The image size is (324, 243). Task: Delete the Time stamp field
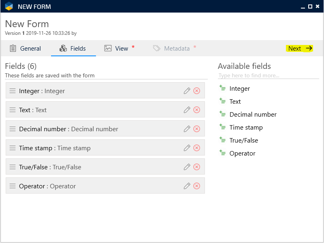click(x=197, y=148)
